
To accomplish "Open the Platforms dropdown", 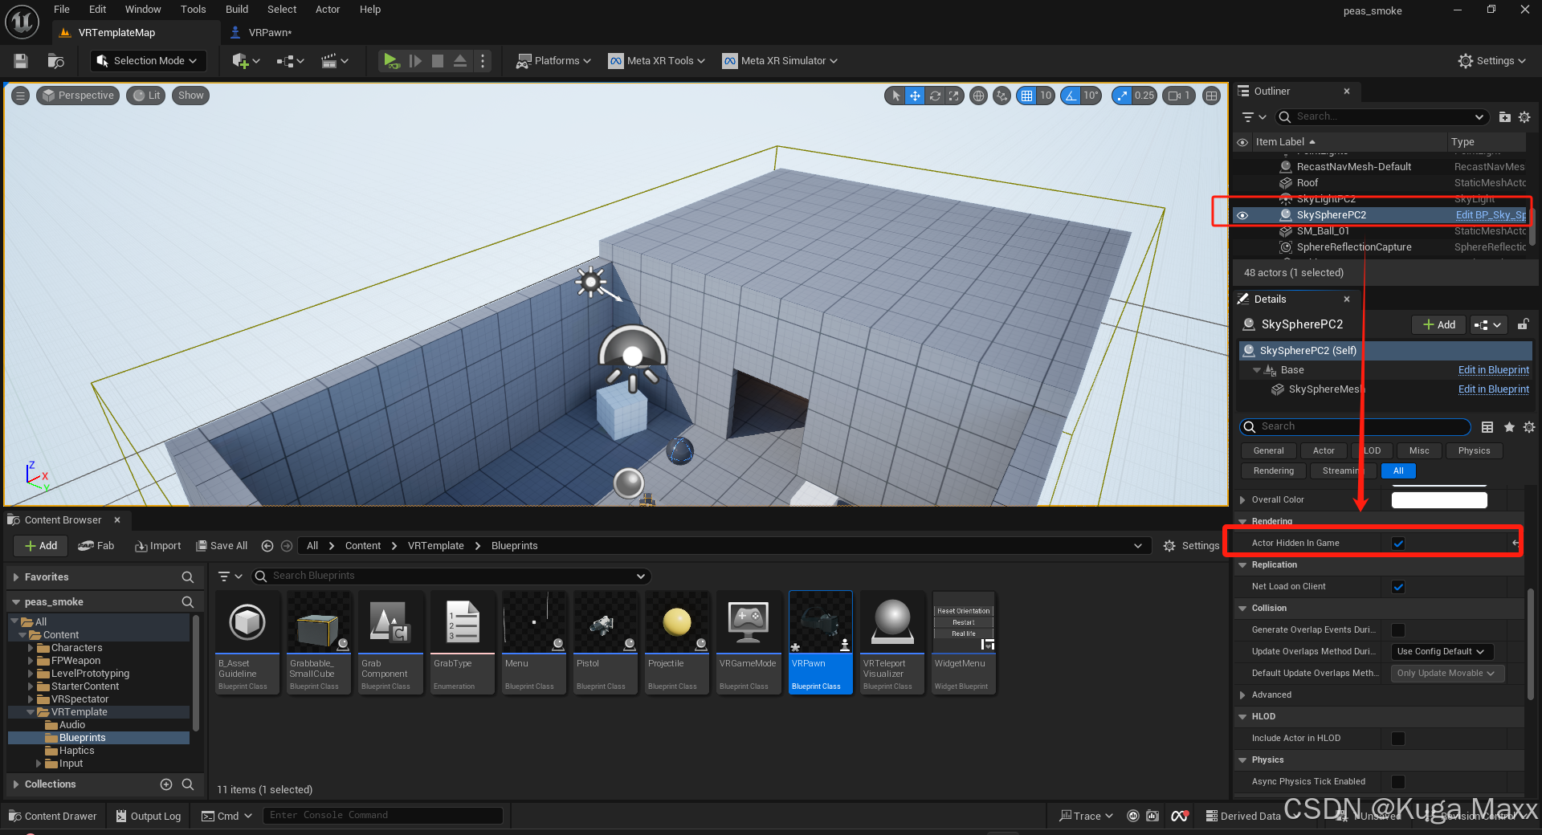I will click(553, 61).
